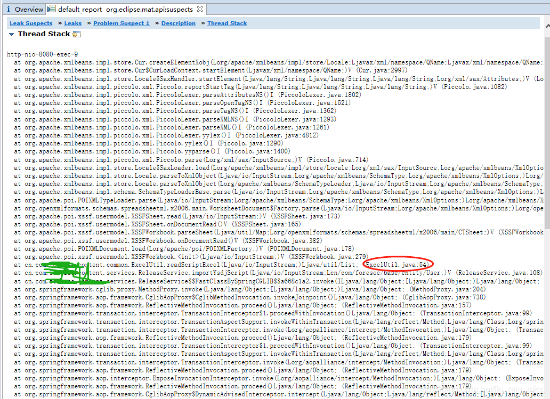Select the Cur.createElementXobj stack line

(x=279, y=62)
